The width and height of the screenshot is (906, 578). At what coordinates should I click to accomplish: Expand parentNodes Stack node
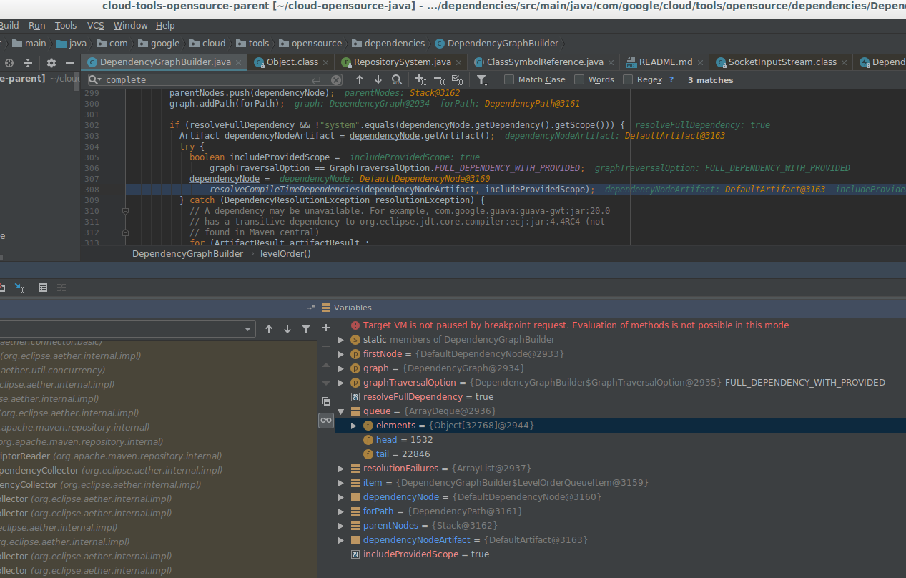342,526
